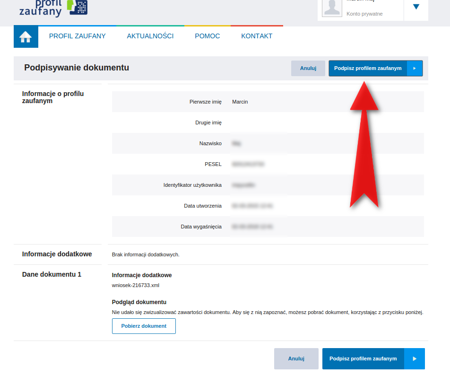Select the Brak informacji dodatkowych text
The width and height of the screenshot is (450, 376).
click(146, 255)
